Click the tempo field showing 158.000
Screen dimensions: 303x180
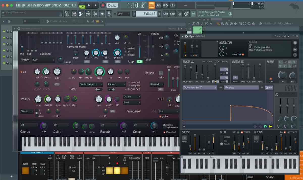pyautogui.click(x=112, y=5)
